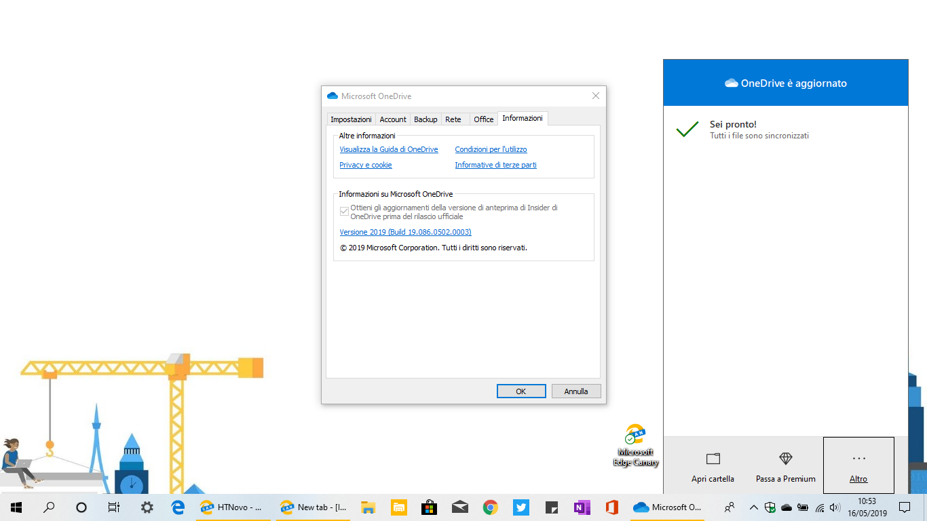The width and height of the screenshot is (927, 521).
Task: Open Twitter from the taskbar
Action: (x=521, y=507)
